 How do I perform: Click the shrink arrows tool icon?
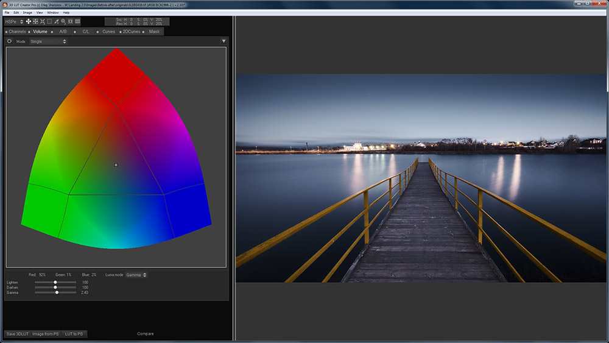click(43, 21)
